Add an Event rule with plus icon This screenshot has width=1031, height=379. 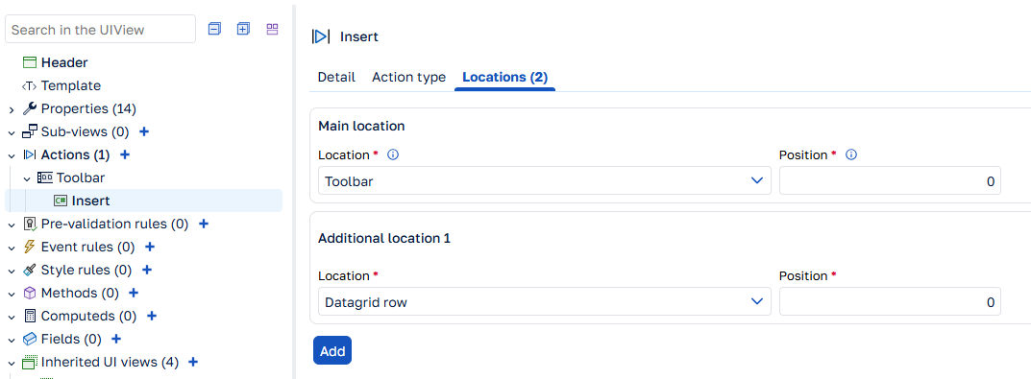(150, 247)
